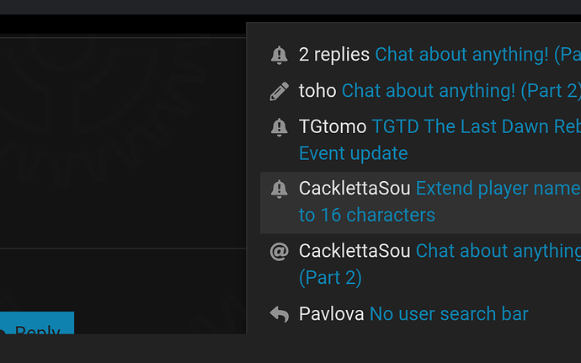Click the pencil edit icon beside toho
This screenshot has height=363, width=581.
[279, 91]
